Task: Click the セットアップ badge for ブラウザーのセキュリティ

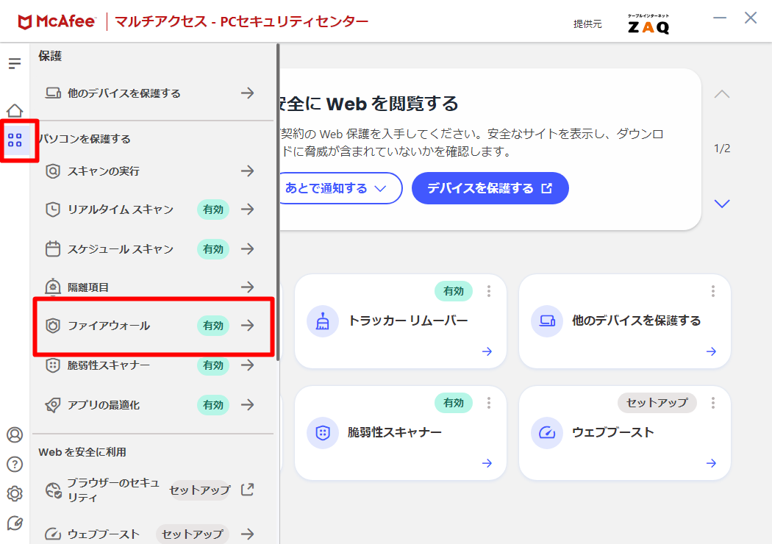Action: click(x=200, y=490)
